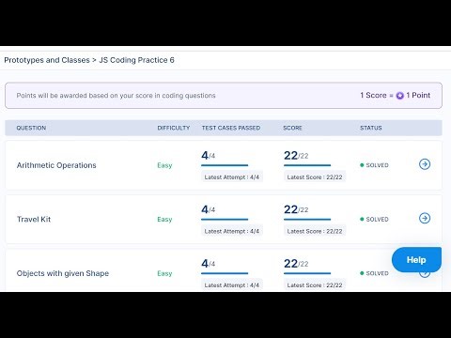
Task: Click JS Coding Practice 6 breadcrumb
Action: [136, 60]
